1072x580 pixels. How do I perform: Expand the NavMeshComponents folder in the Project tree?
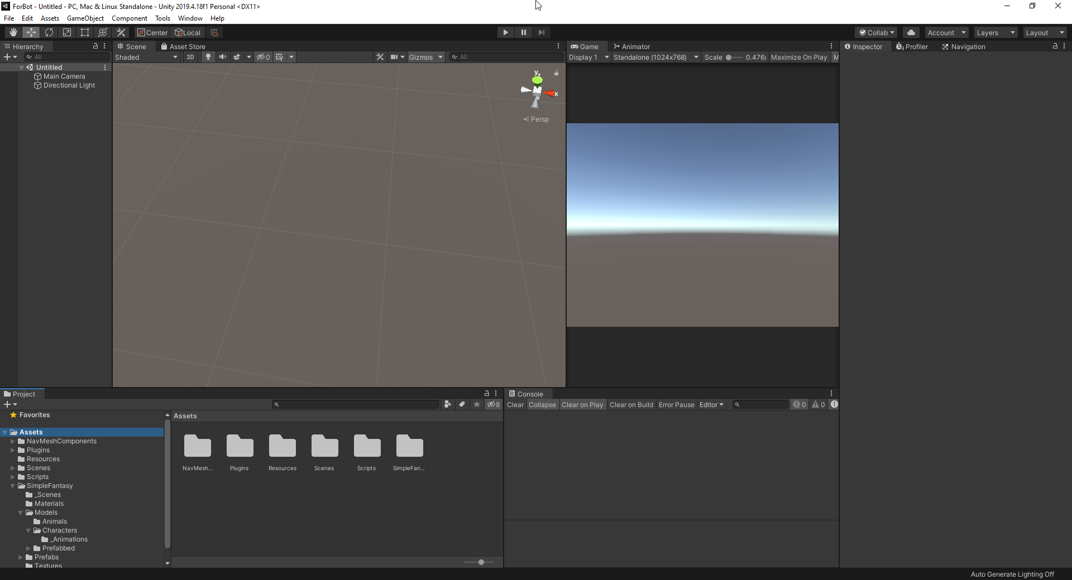[13, 441]
